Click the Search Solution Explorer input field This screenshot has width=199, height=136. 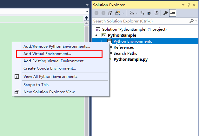click(141, 21)
